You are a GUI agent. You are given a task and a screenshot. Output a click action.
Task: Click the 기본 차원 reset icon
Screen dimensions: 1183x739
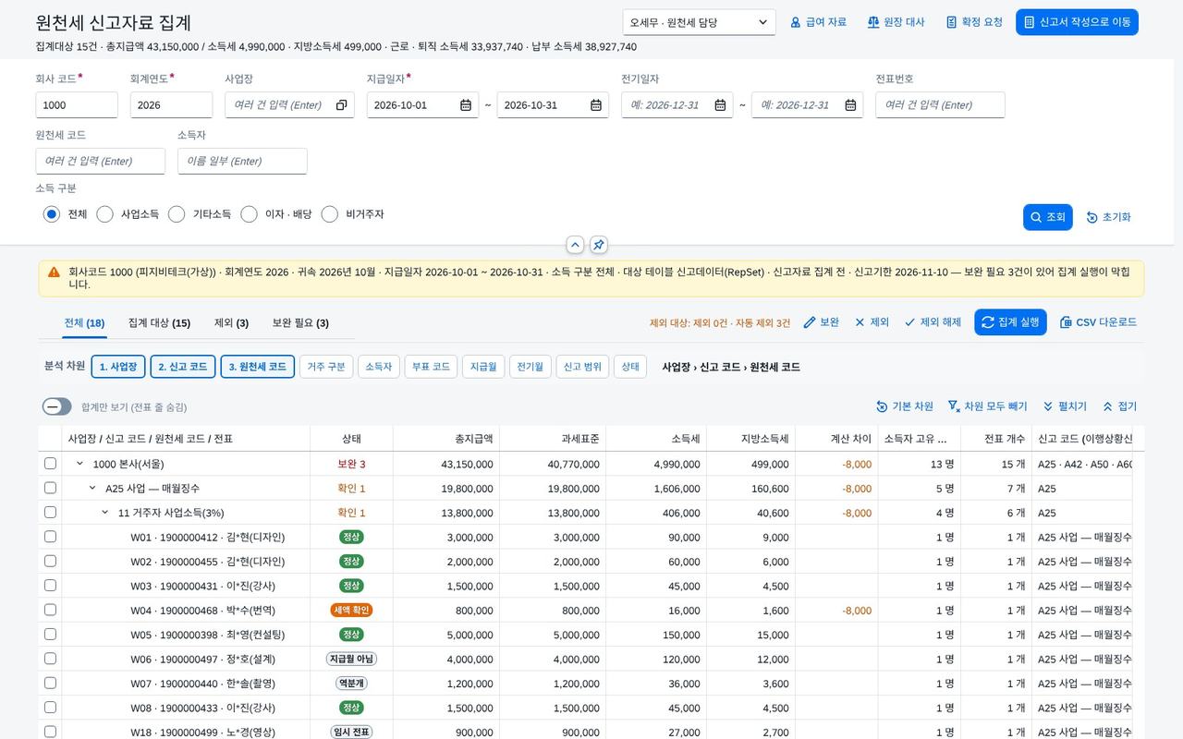[x=882, y=406]
